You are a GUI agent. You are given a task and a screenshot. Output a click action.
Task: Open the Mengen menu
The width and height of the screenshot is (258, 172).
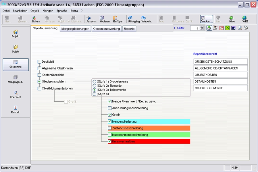[48, 11]
